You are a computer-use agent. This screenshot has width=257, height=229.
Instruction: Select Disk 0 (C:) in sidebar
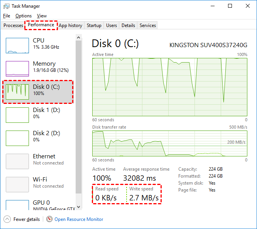(38, 92)
